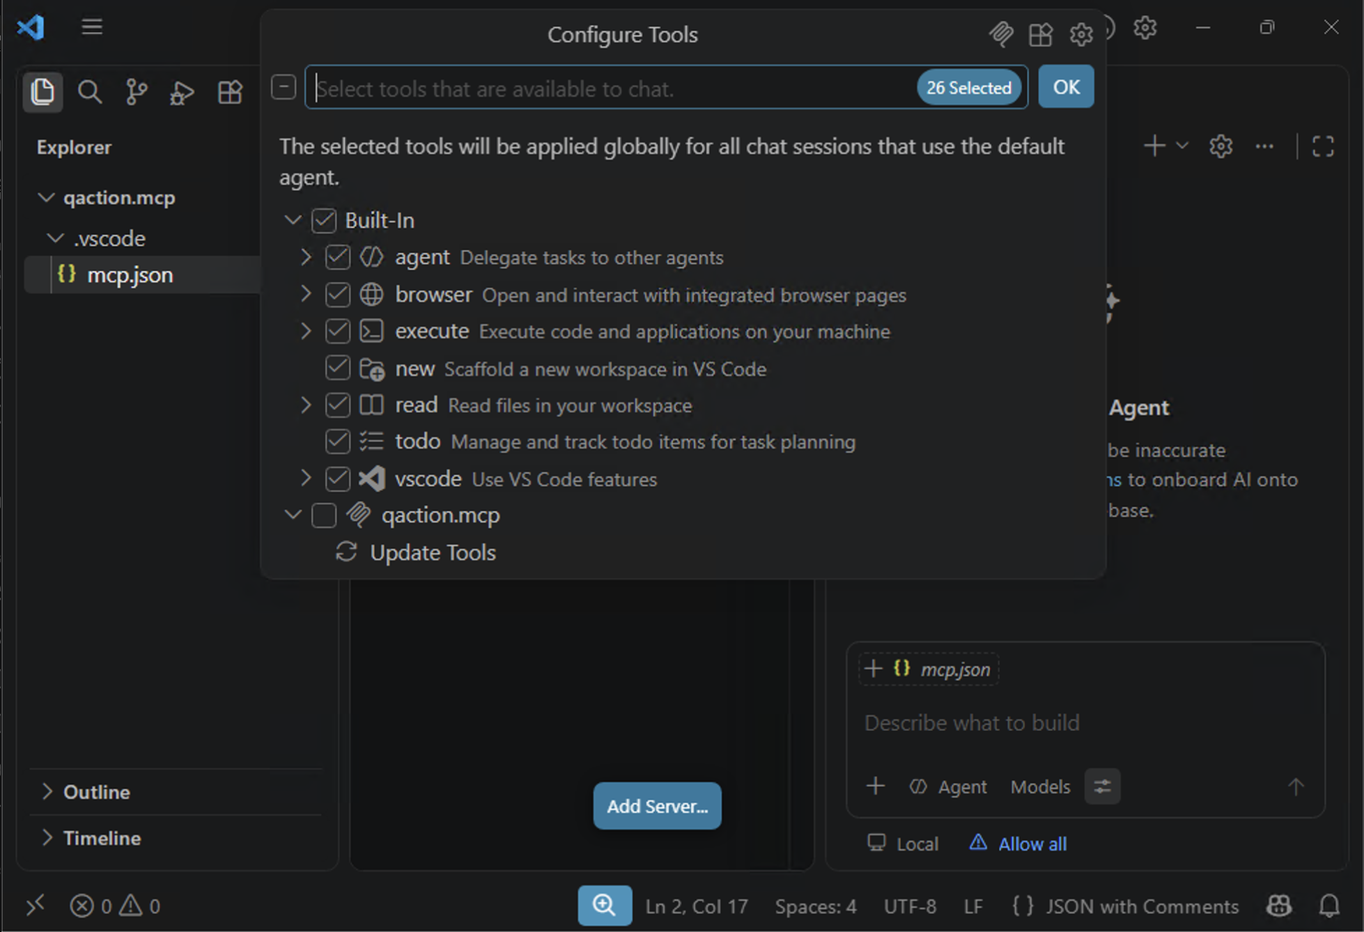The height and width of the screenshot is (932, 1364).
Task: Open the Run and Debug view icon
Action: (x=183, y=92)
